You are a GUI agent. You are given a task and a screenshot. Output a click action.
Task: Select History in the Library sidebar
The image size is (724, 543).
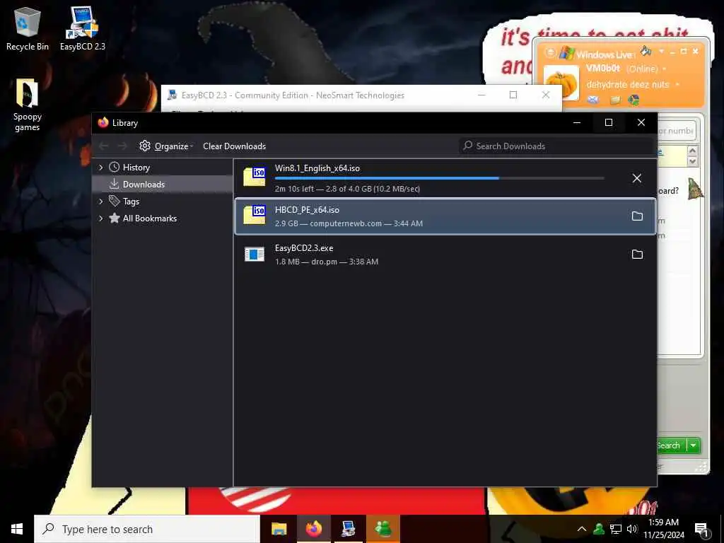click(x=136, y=167)
